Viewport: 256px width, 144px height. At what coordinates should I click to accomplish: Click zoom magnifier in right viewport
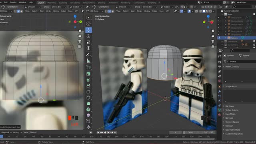[x=213, y=31]
